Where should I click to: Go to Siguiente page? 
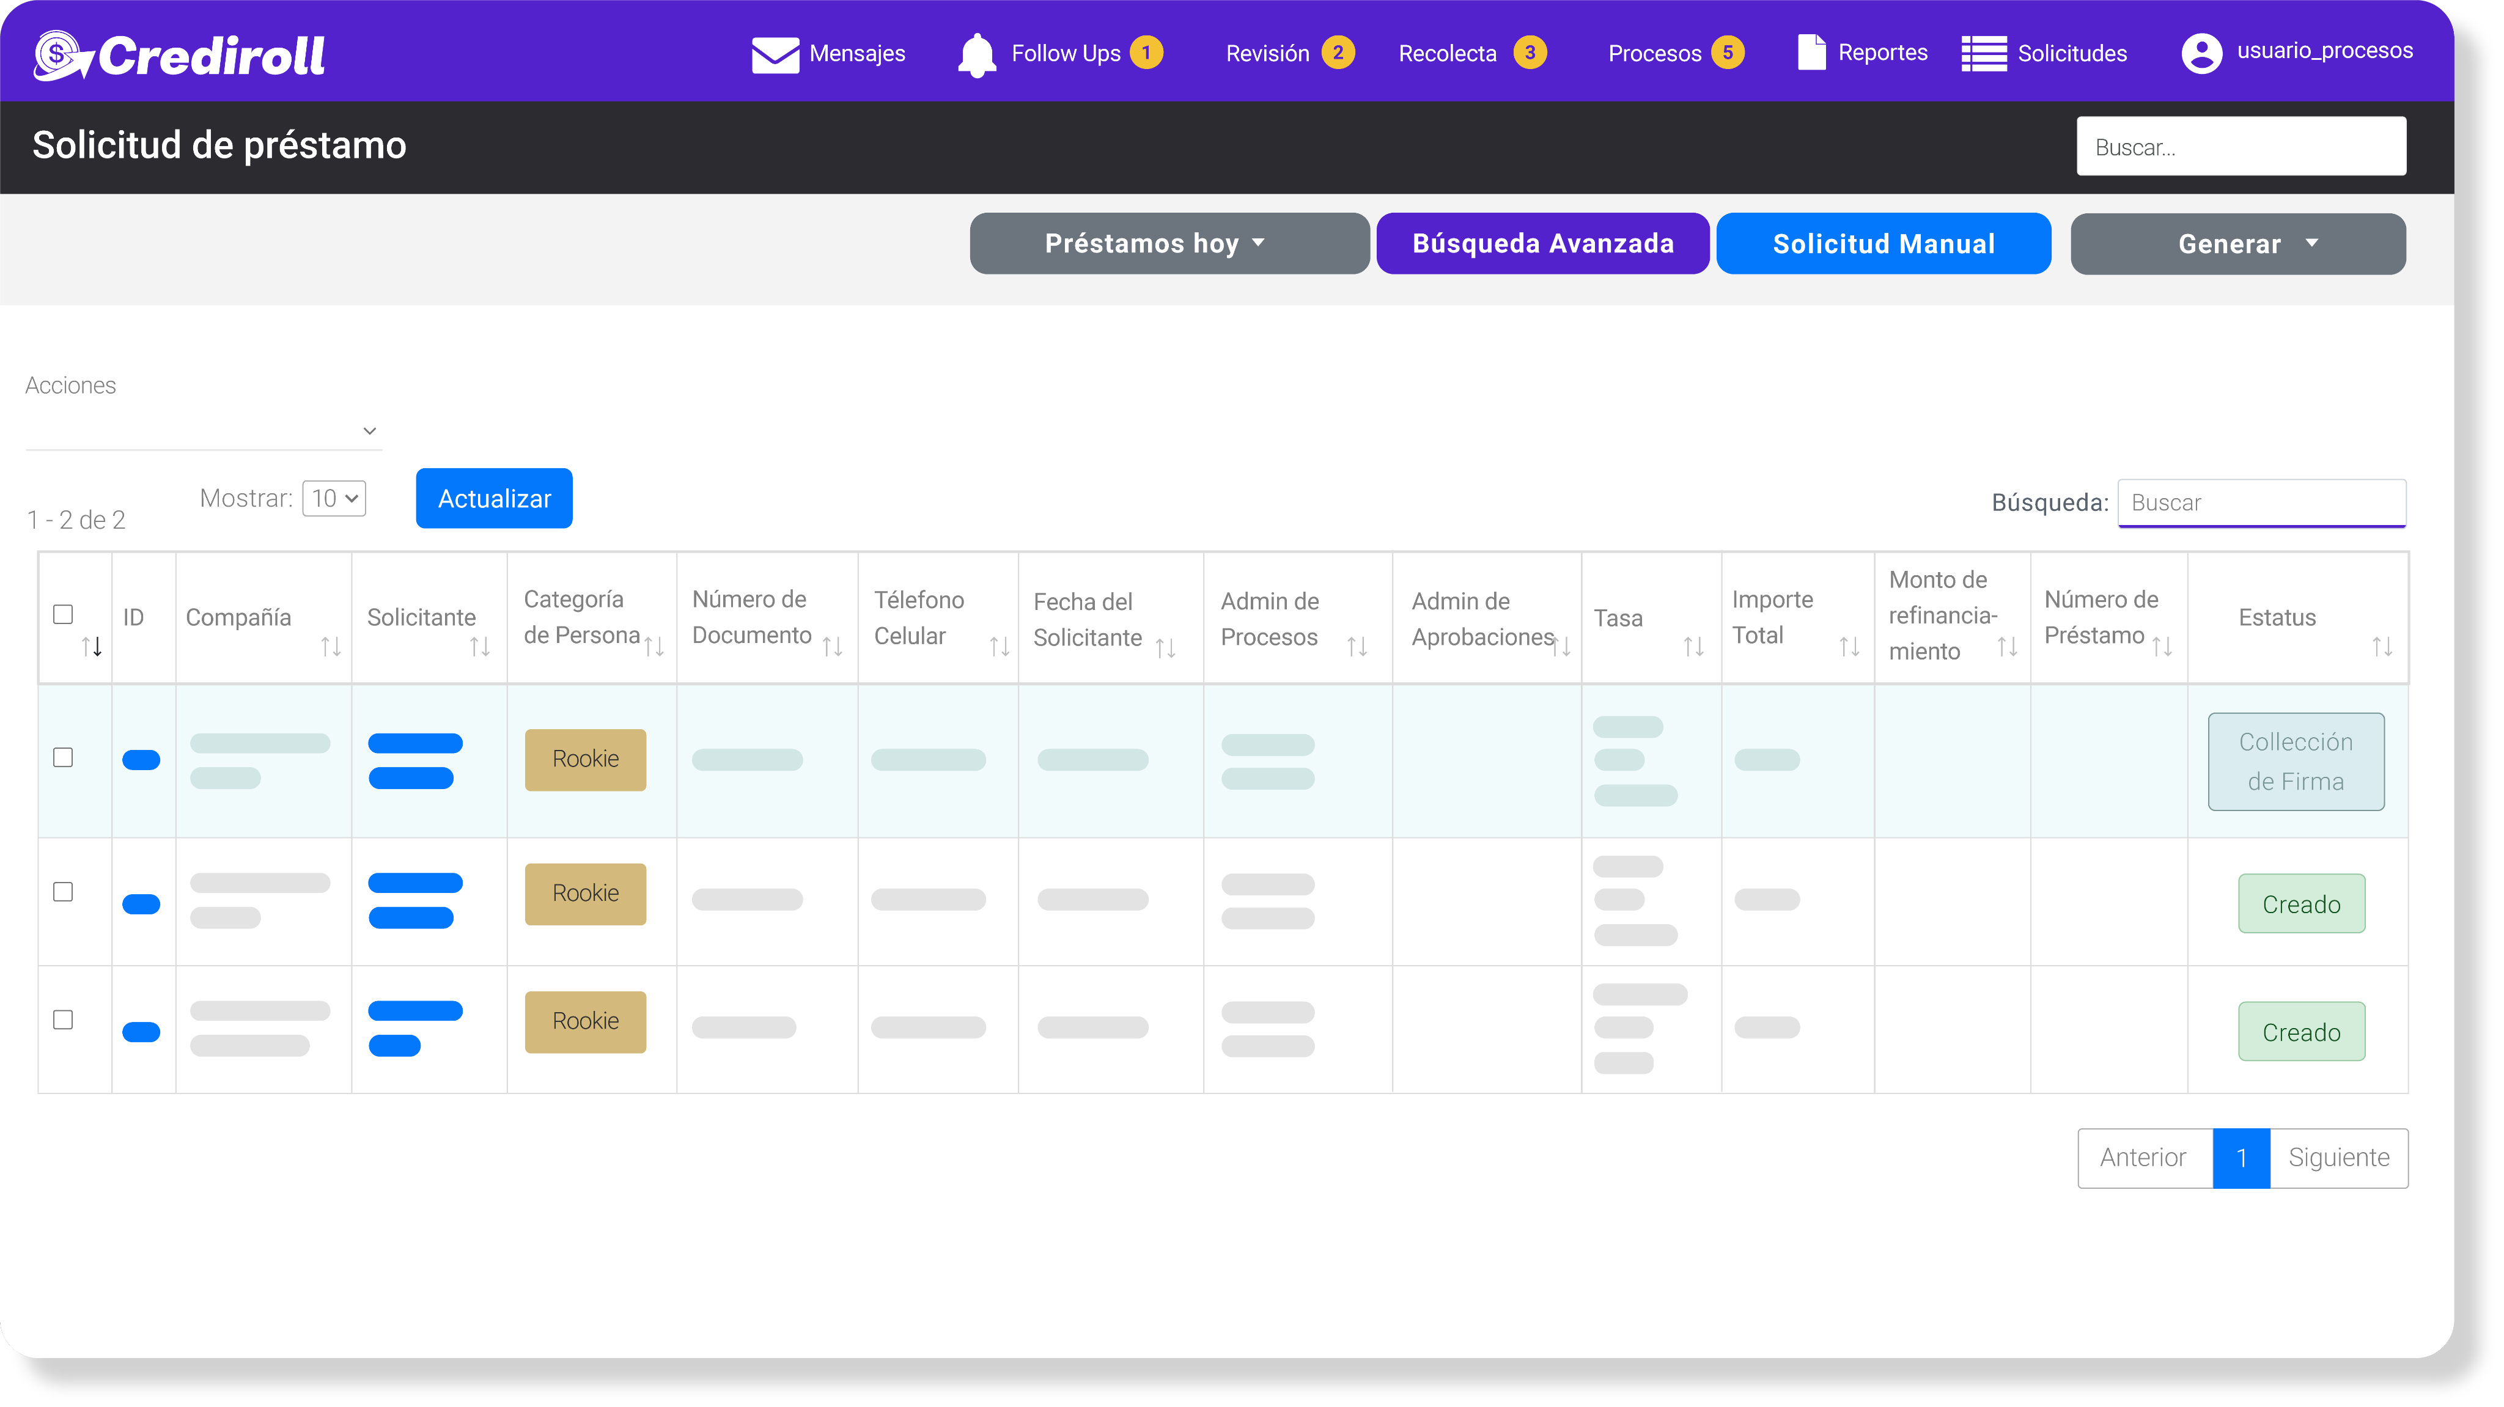tap(2339, 1158)
